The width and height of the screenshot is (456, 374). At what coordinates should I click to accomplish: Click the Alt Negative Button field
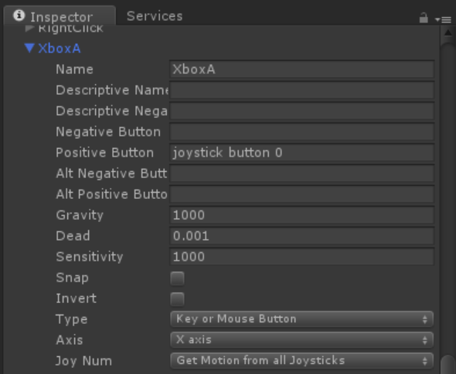click(x=302, y=174)
